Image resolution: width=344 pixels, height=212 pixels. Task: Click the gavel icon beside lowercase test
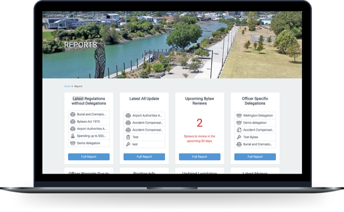(128, 144)
